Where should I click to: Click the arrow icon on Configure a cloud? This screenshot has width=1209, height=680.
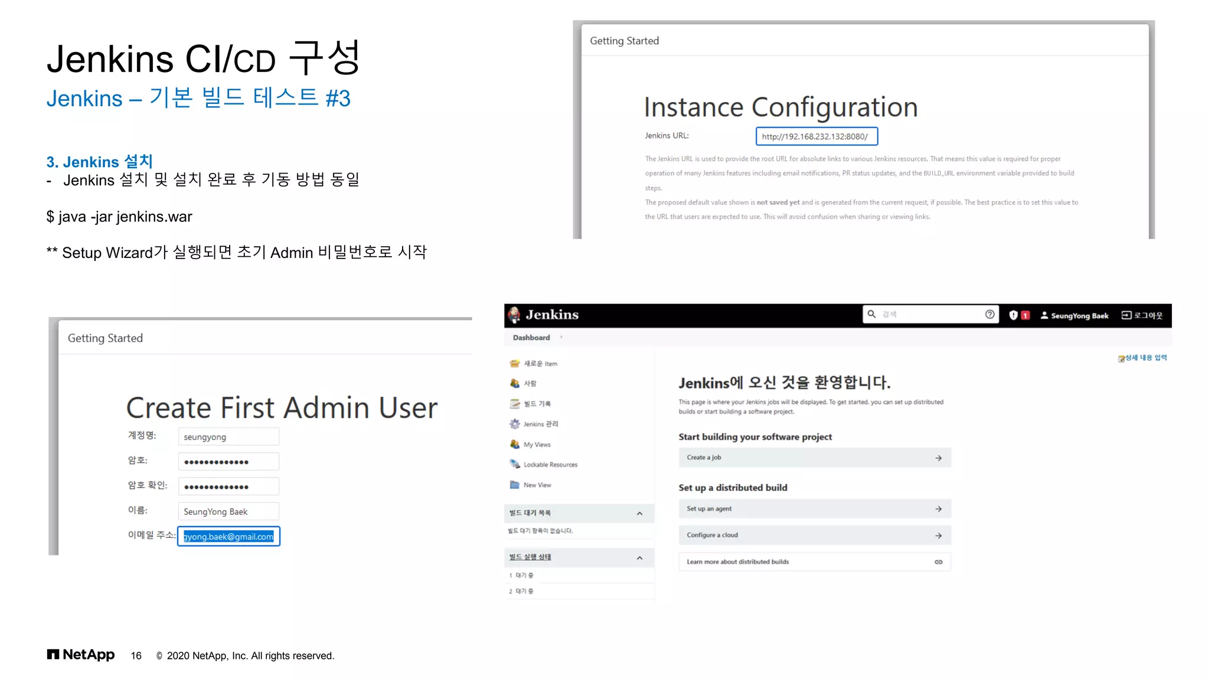[x=939, y=535]
